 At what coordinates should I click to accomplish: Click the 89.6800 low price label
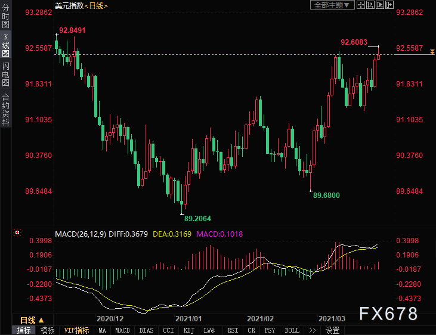tap(326, 195)
